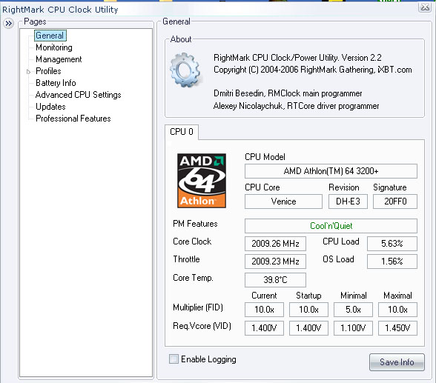
Task: Click the Minimal multiplier value 5.0x
Action: coord(353,310)
